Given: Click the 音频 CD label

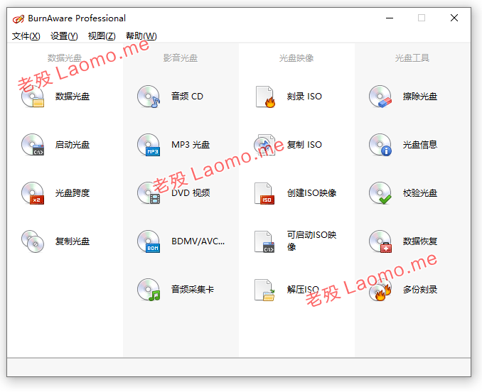Looking at the screenshot, I should coord(187,97).
